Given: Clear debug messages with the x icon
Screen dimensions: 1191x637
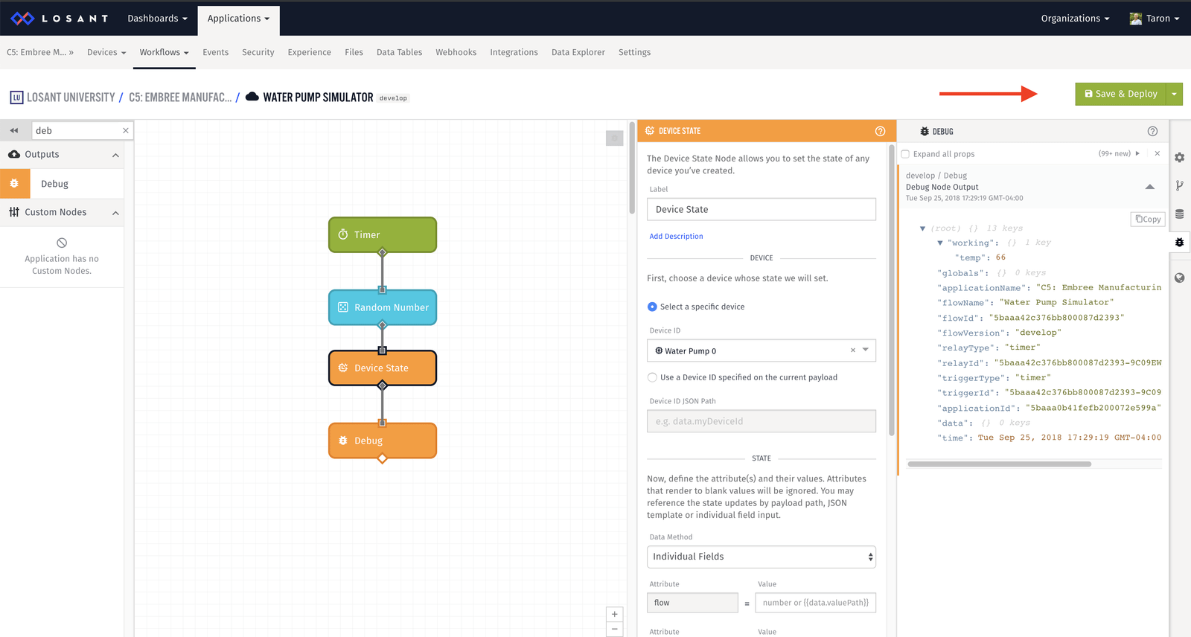Looking at the screenshot, I should coord(1158,153).
